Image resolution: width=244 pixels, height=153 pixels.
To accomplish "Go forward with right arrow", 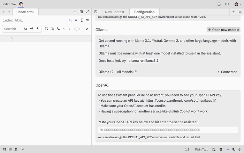I will pos(9,12).
